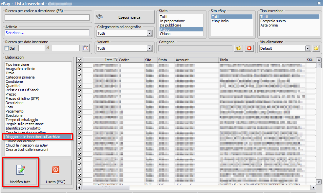The height and width of the screenshot is (193, 323).
Task: Sort by Stato column header
Action: point(166,60)
